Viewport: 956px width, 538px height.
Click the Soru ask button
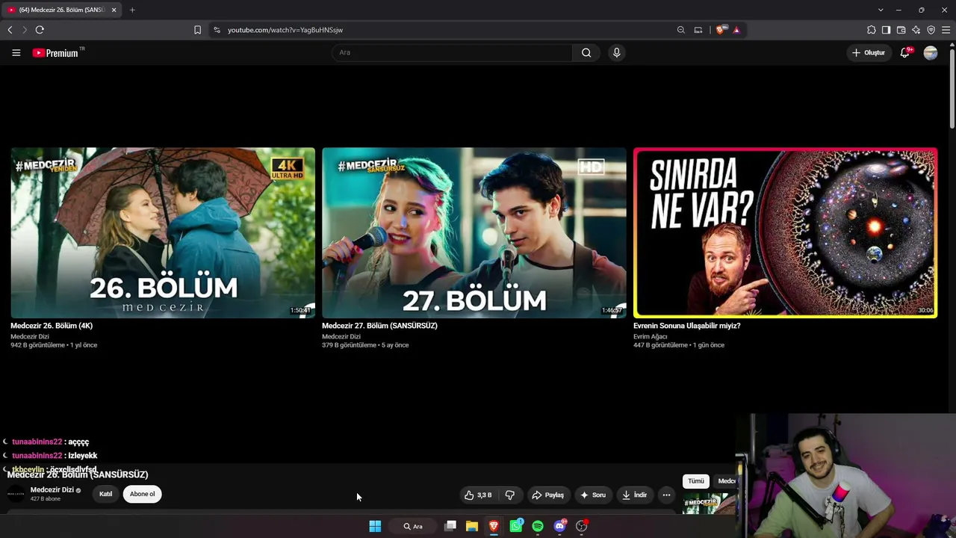pyautogui.click(x=593, y=495)
